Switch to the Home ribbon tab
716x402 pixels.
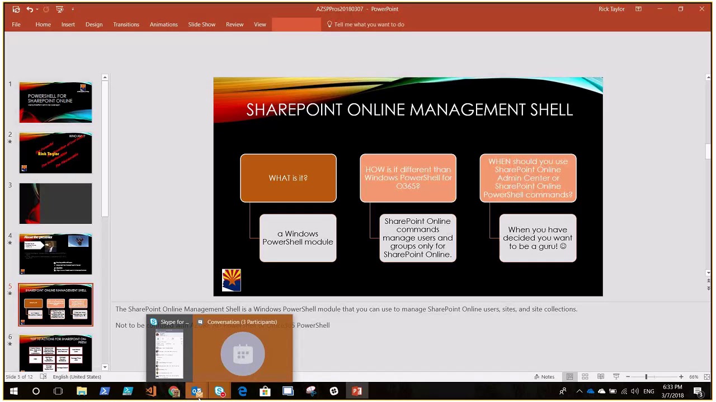[43, 25]
